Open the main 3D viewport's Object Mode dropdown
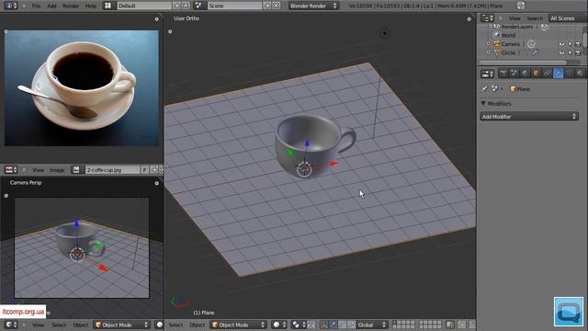 [x=238, y=325]
